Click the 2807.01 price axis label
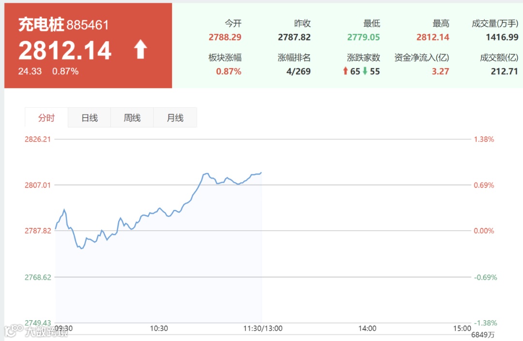Viewport: 523px width, 341px height. pos(38,185)
